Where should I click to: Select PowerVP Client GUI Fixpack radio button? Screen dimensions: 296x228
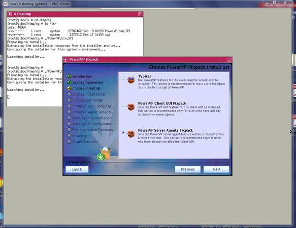[x=123, y=105]
